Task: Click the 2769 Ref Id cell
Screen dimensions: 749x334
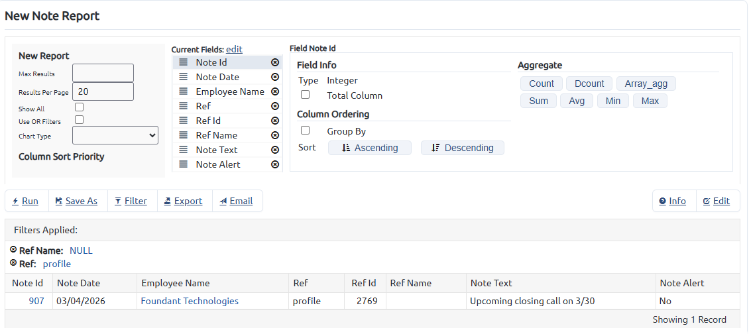Action: 367,301
